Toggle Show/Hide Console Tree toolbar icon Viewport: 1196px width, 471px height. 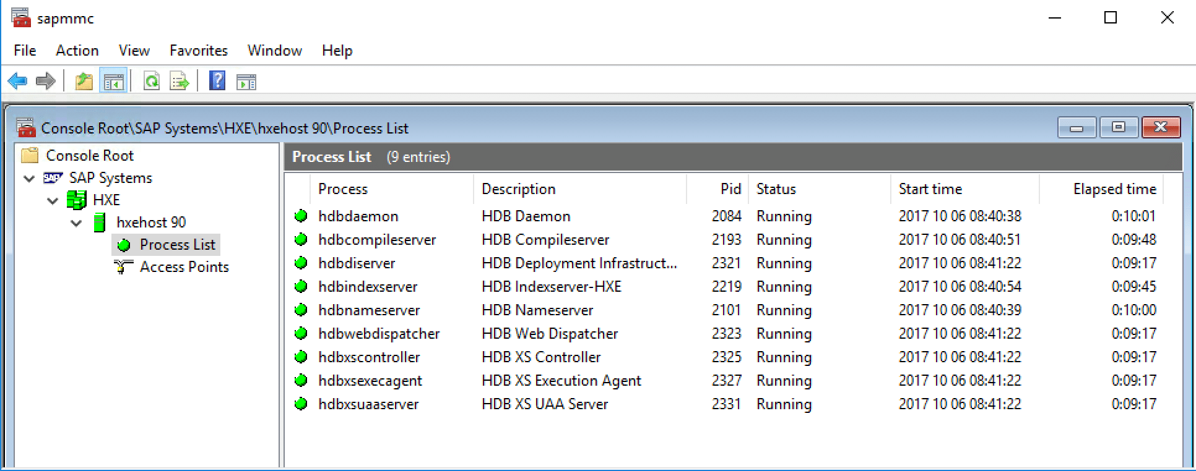click(113, 82)
